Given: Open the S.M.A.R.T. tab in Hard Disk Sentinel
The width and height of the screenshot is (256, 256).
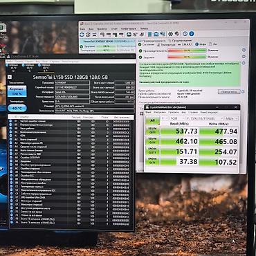Looking at the screenshot, I should [x=185, y=44].
